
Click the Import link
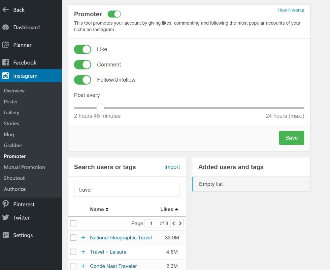point(172,167)
